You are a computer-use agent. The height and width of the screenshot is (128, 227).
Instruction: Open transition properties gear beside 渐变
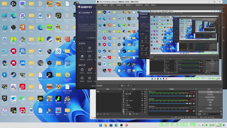[x=221, y=111]
